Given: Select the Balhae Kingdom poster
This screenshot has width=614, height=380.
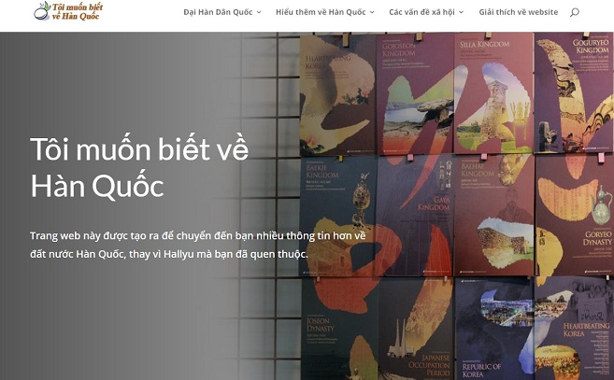Looking at the screenshot, I should tap(494, 215).
